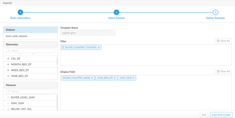Remove BUYER_COUNTRY_NAME display field tag
Image resolution: width=235 pixels, height=118 pixels.
coord(92,78)
